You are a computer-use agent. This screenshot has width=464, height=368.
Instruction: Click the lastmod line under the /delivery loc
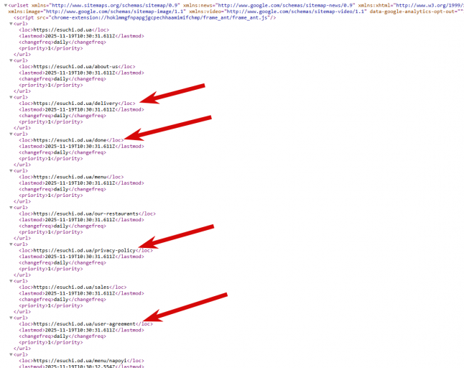[x=81, y=109]
